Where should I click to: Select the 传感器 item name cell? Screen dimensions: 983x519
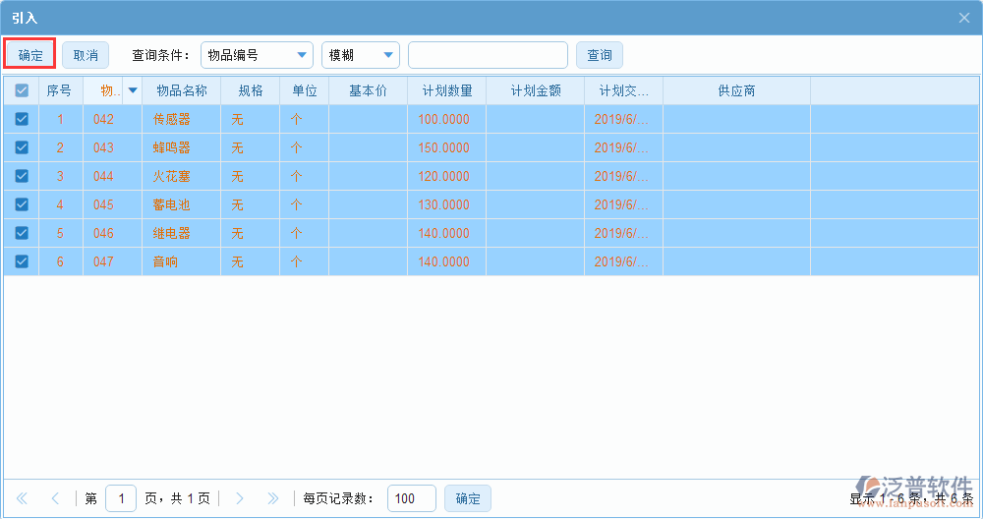coord(181,119)
